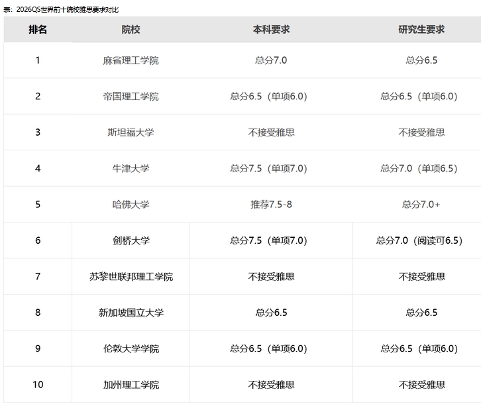Click the 加州理工学院 cell
The image size is (481, 404).
pos(131,384)
